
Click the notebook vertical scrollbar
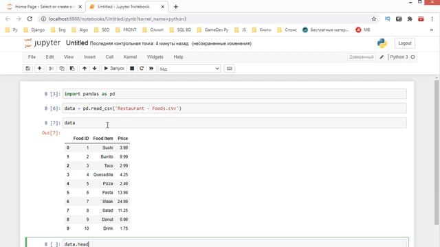pyautogui.click(x=437, y=152)
